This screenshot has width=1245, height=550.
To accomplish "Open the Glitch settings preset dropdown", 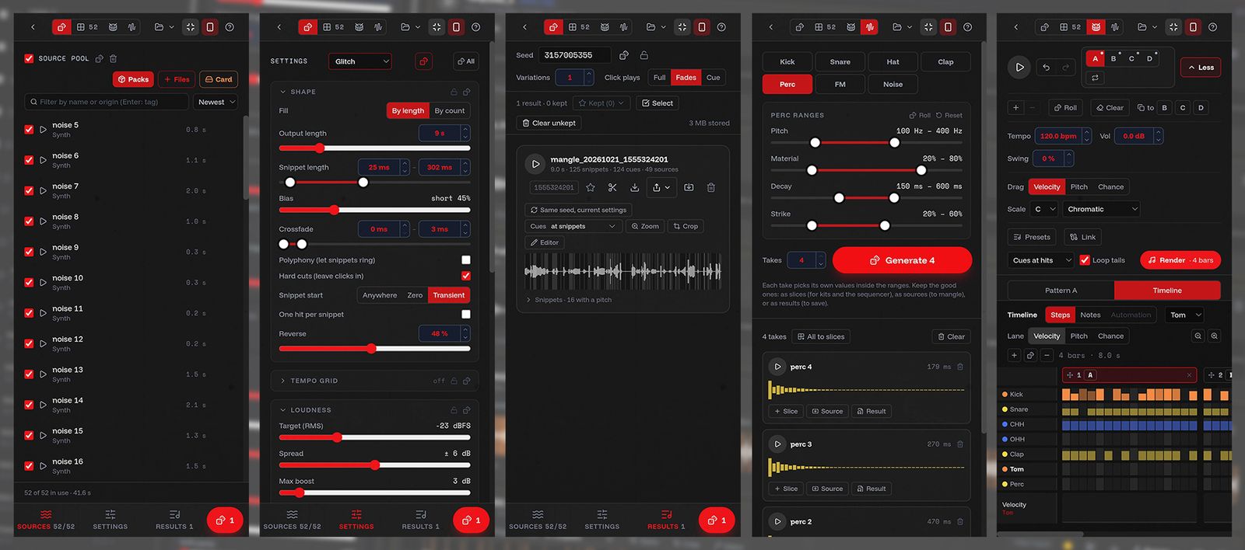I will tap(360, 61).
